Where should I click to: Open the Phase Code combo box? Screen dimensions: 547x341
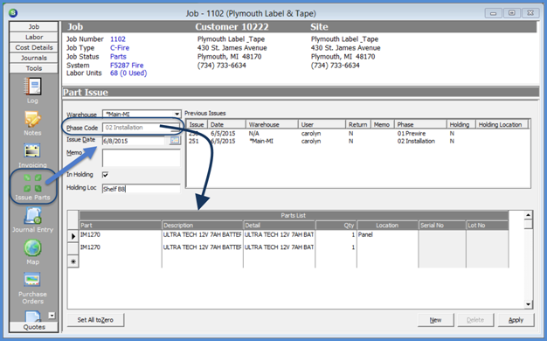(x=142, y=128)
